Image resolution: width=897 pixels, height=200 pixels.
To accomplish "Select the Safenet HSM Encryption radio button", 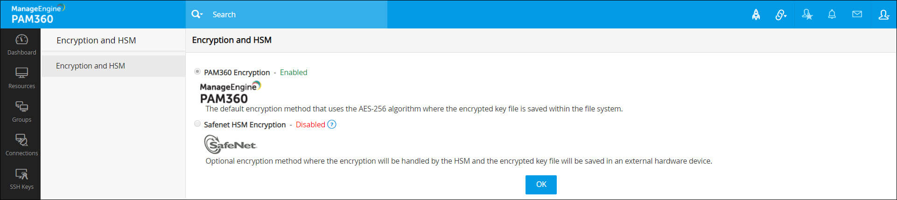I will tap(197, 124).
